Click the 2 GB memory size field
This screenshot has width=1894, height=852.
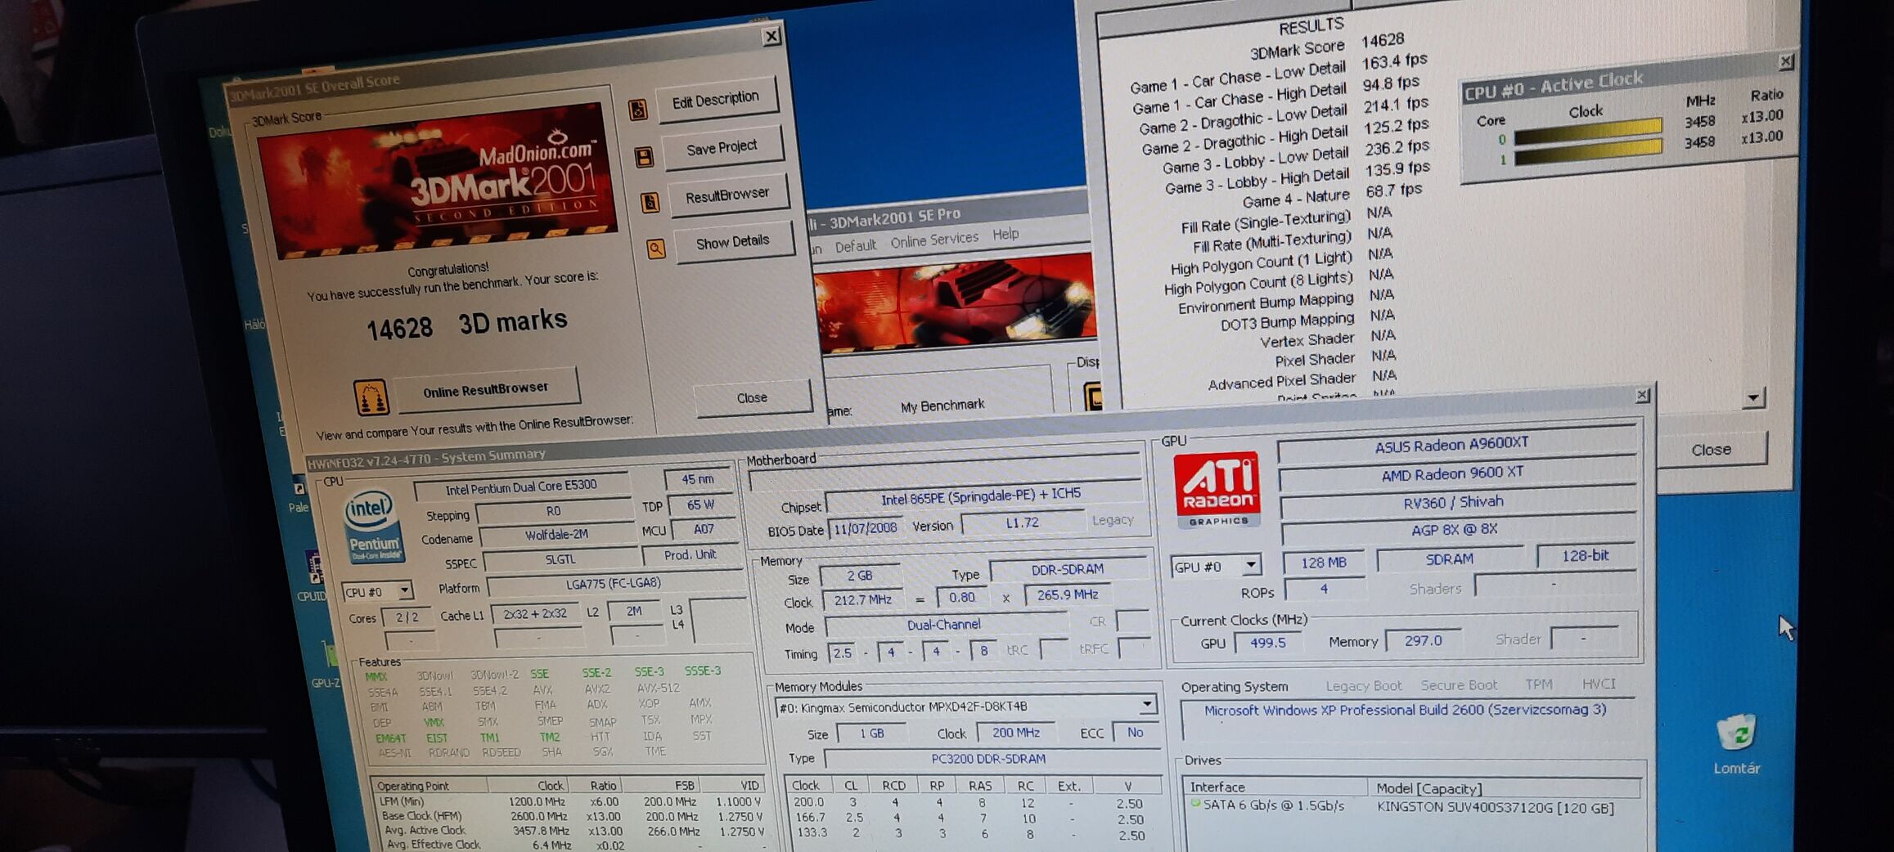tap(860, 576)
